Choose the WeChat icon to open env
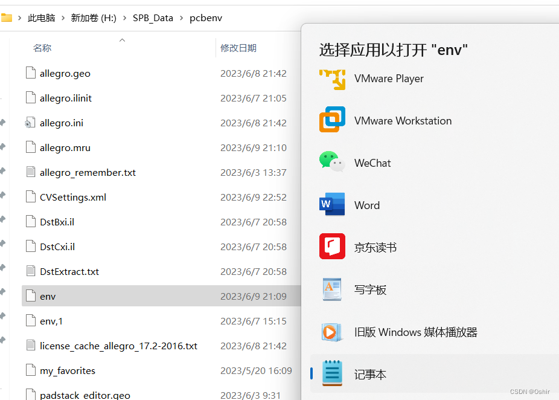Image resolution: width=559 pixels, height=400 pixels. (332, 163)
